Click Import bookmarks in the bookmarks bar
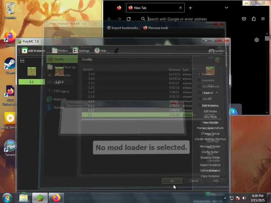 (124, 28)
